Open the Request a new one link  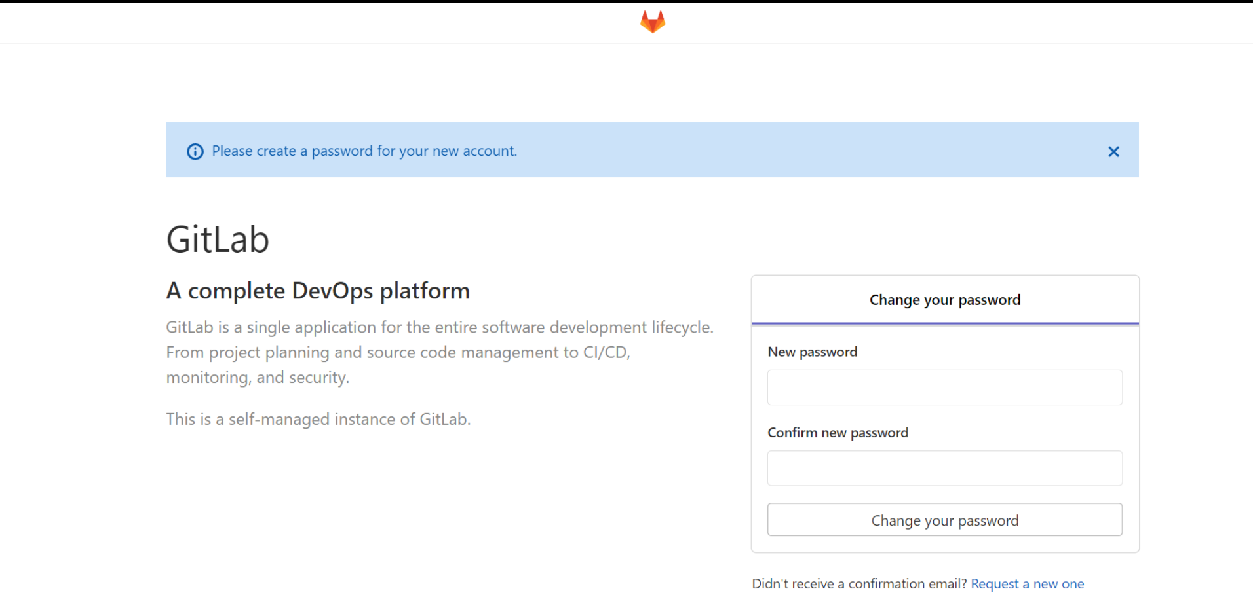(x=1027, y=583)
